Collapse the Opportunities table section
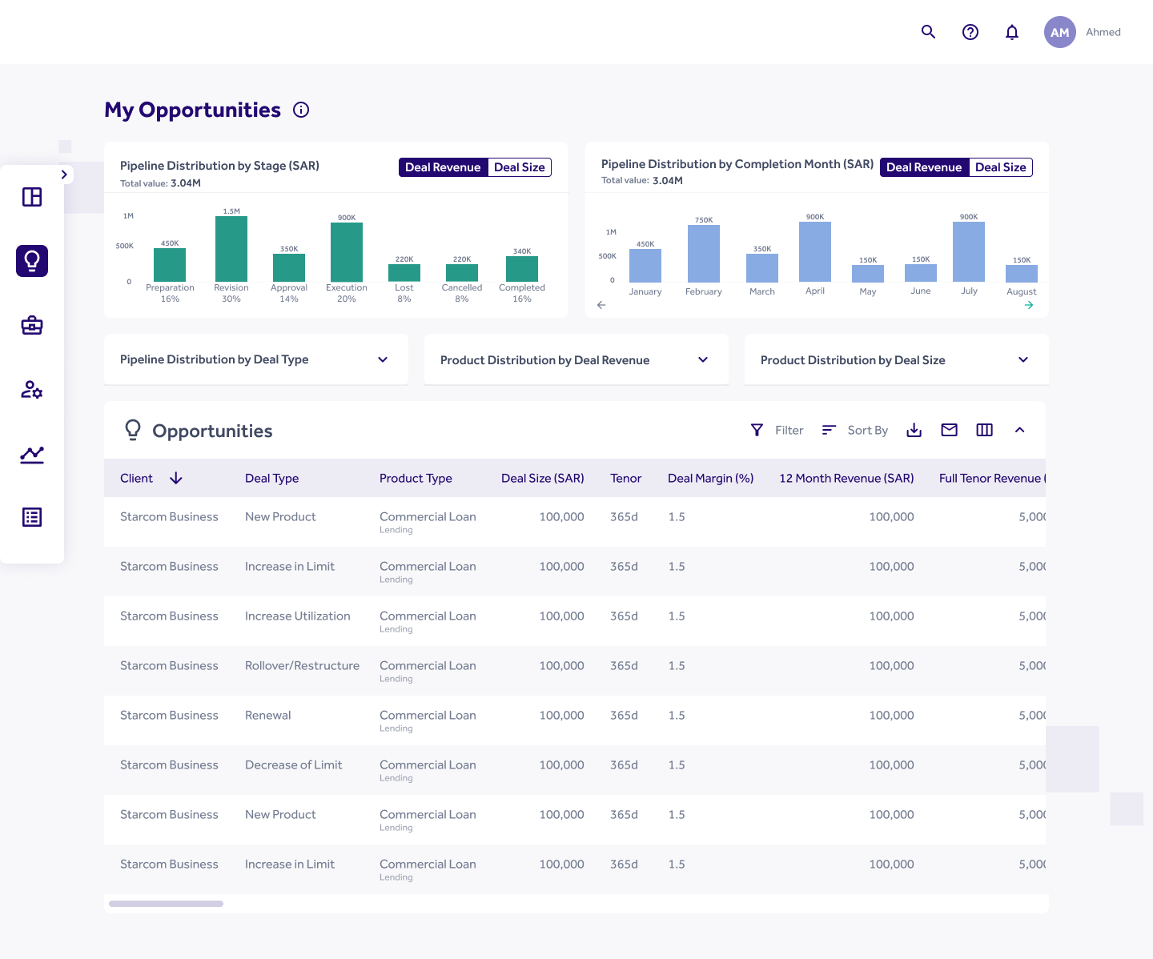Image resolution: width=1153 pixels, height=959 pixels. pos(1019,431)
